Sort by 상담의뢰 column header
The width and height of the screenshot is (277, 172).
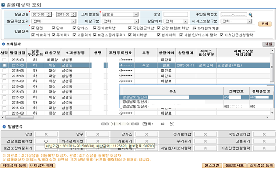click(166, 53)
